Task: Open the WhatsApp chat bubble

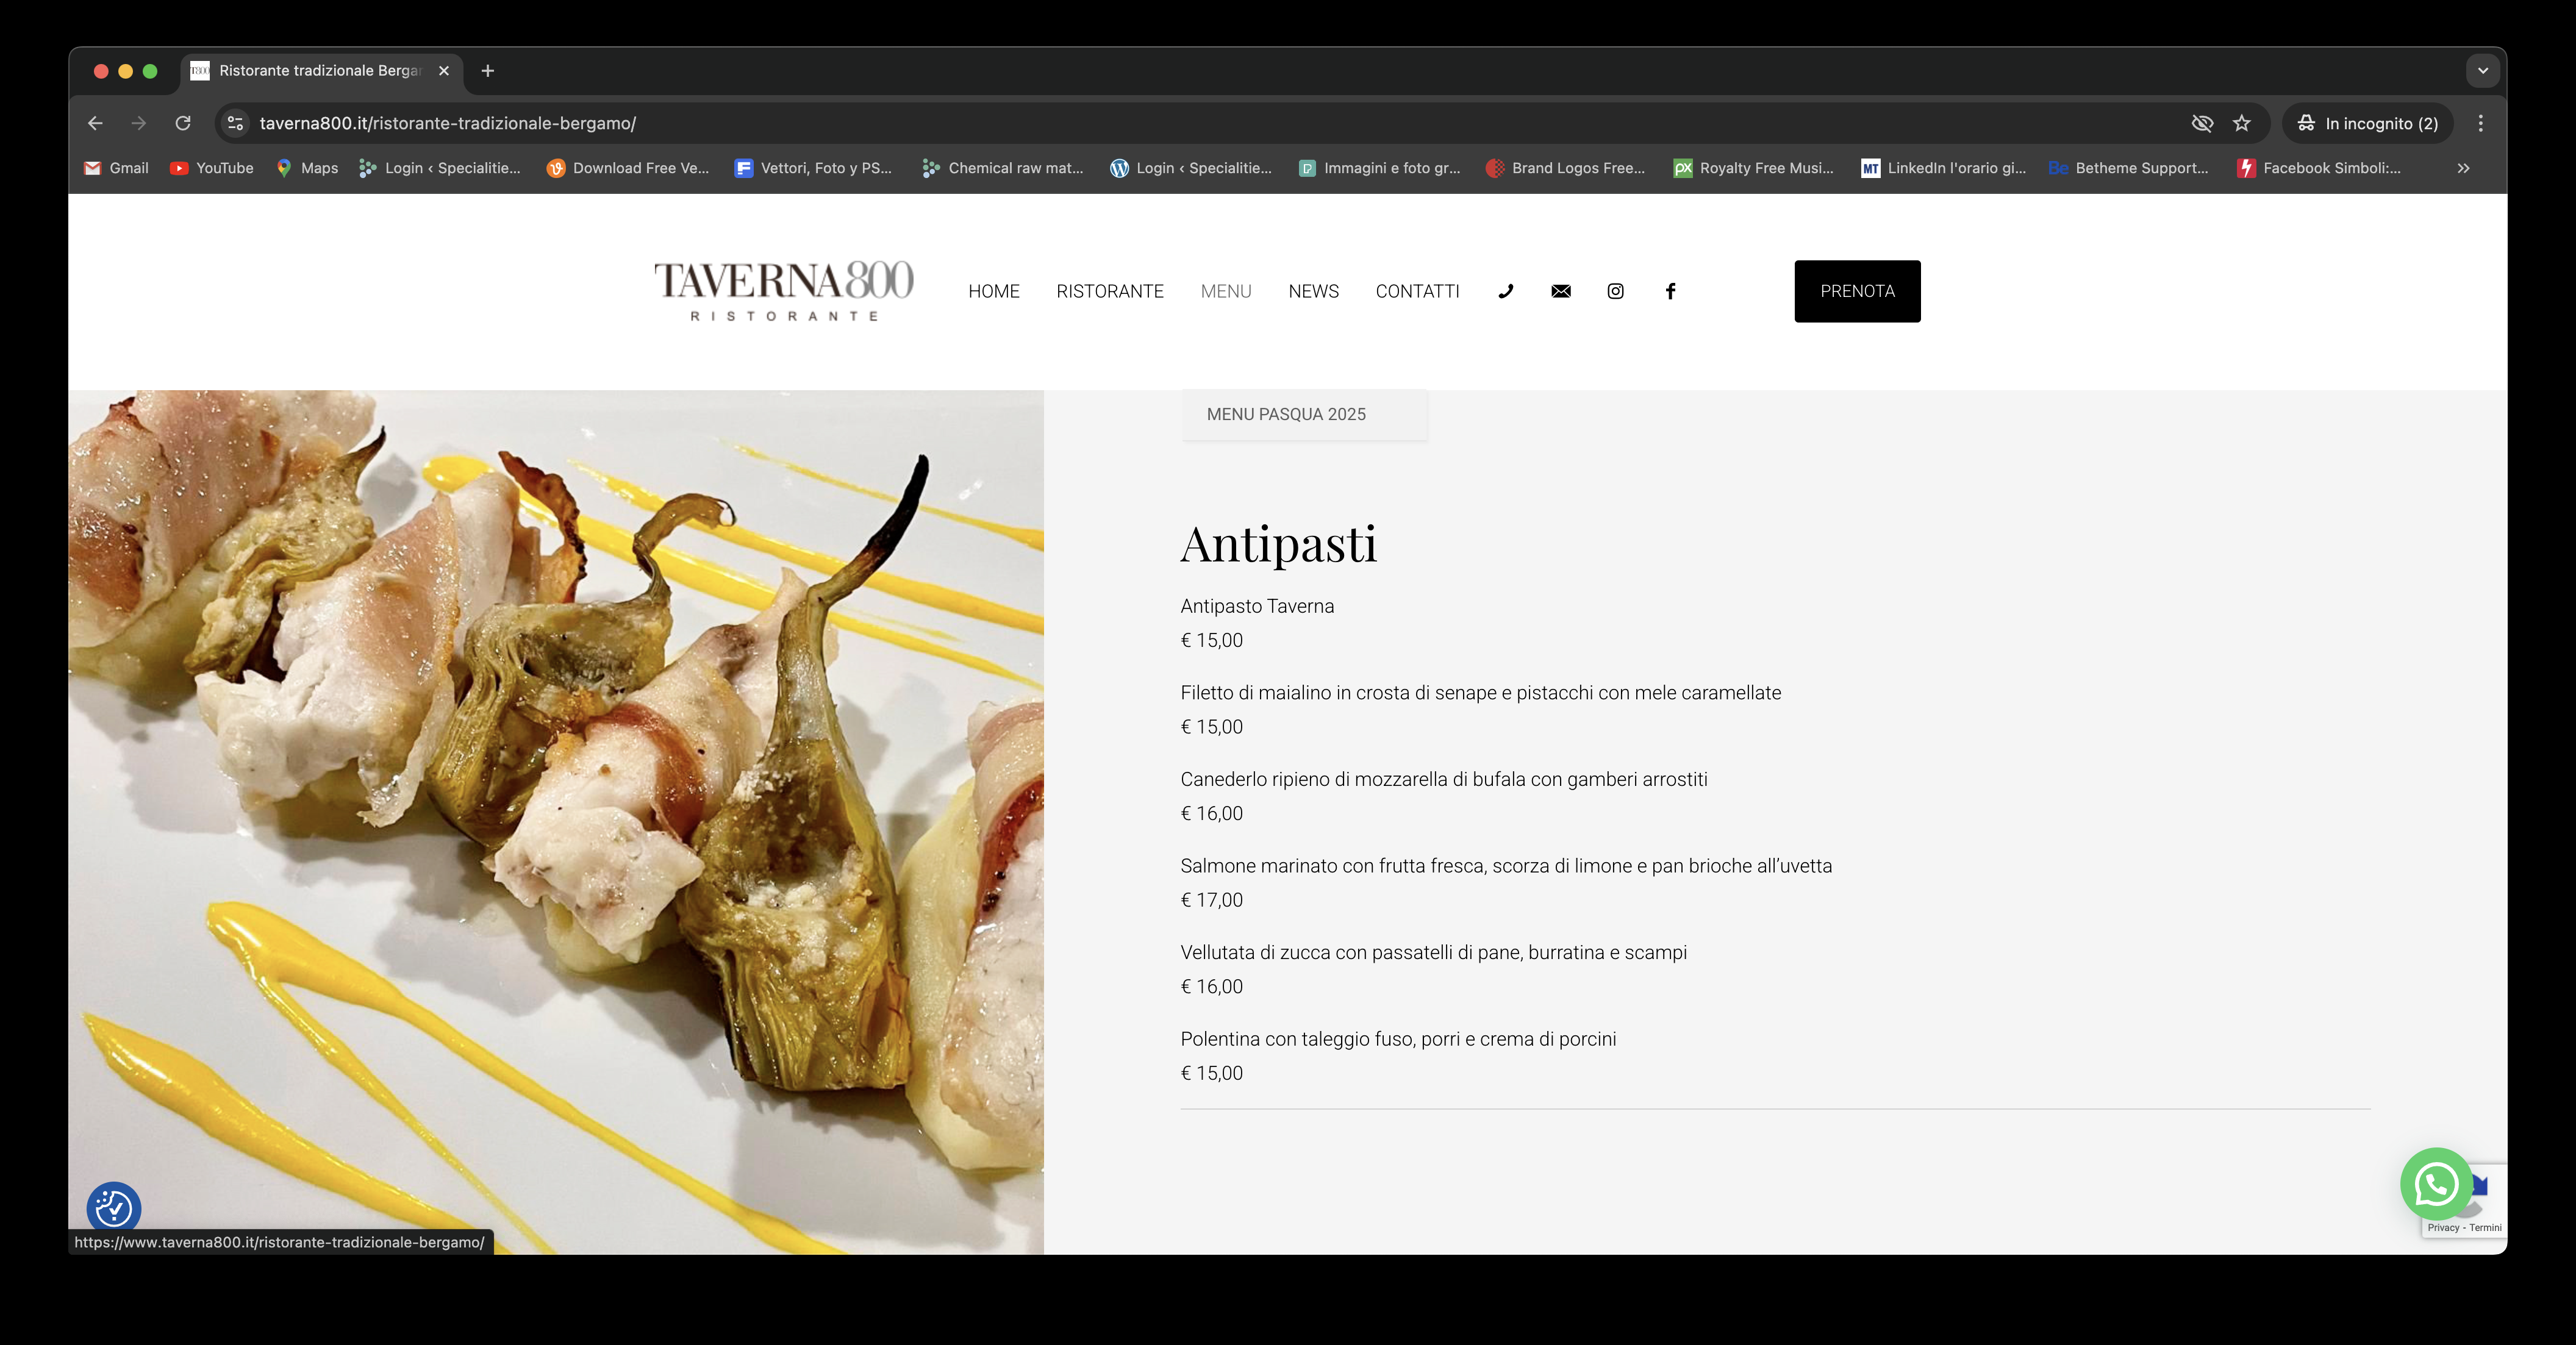Action: (2436, 1184)
